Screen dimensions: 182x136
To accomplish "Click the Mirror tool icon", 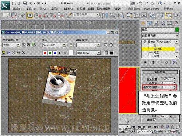I will tap(105, 15).
